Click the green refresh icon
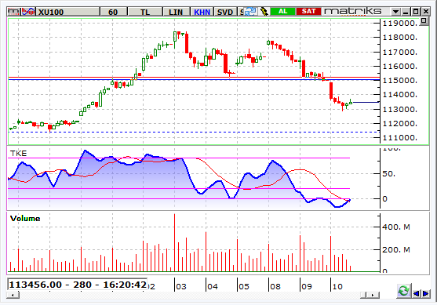The height and width of the screenshot is (305, 437). (403, 291)
